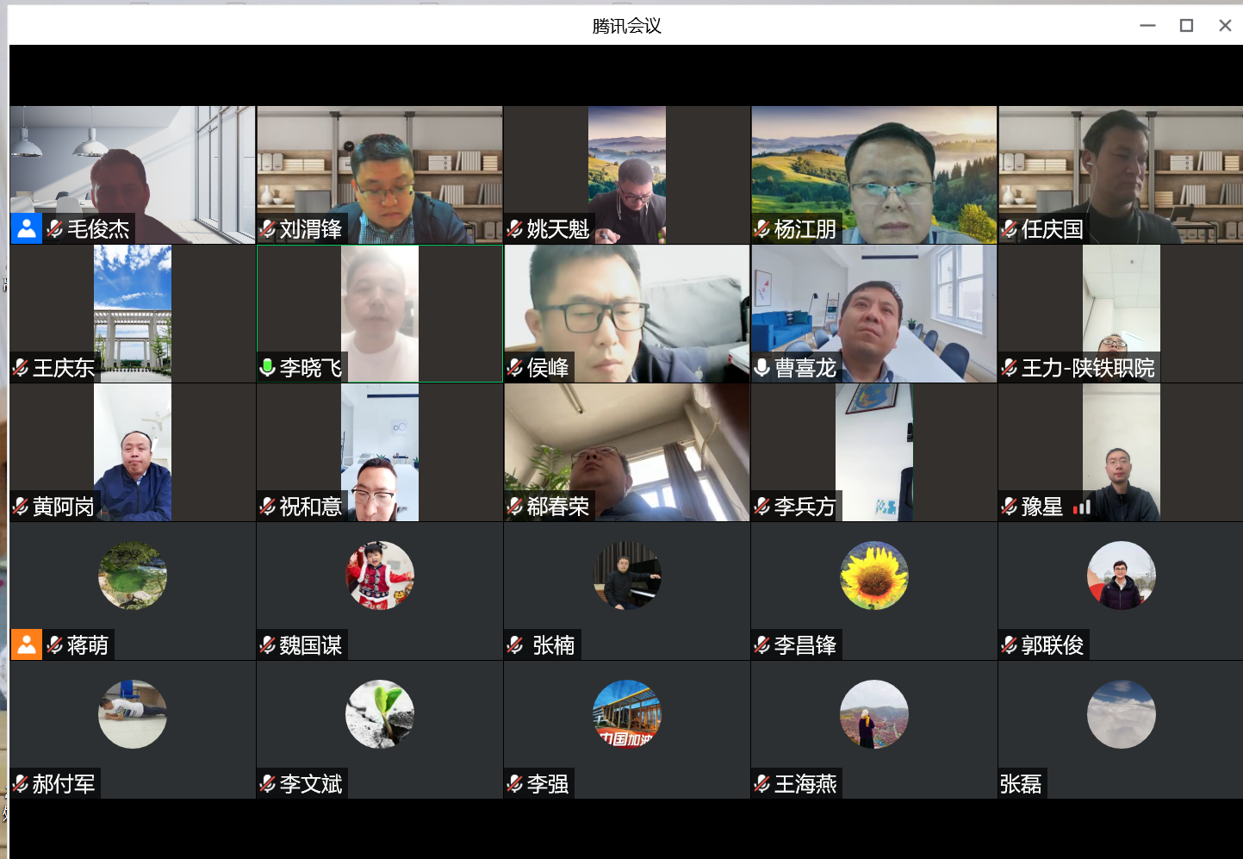Click the muted microphone icon beside 祝和意
Image resolution: width=1243 pixels, height=859 pixels.
pos(268,507)
